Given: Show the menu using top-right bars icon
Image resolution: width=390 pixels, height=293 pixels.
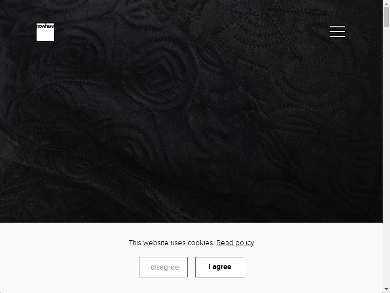Looking at the screenshot, I should click(337, 32).
